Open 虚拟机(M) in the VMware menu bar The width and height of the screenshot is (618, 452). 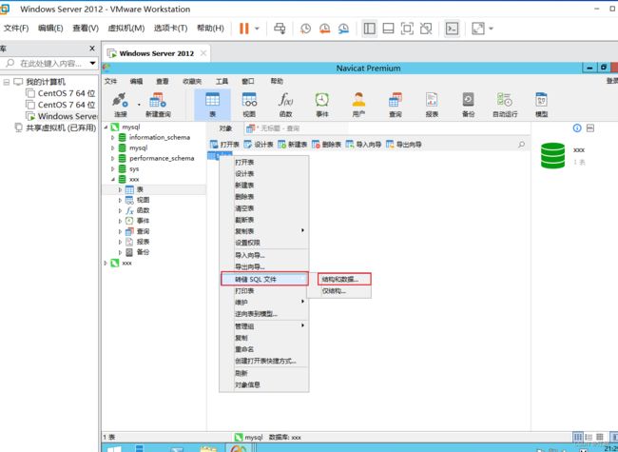pyautogui.click(x=126, y=28)
